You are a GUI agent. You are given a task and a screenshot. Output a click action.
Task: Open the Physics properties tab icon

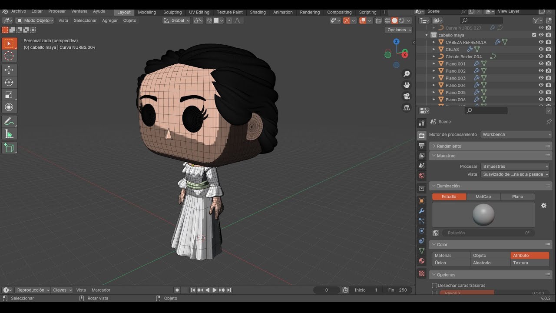(x=421, y=231)
